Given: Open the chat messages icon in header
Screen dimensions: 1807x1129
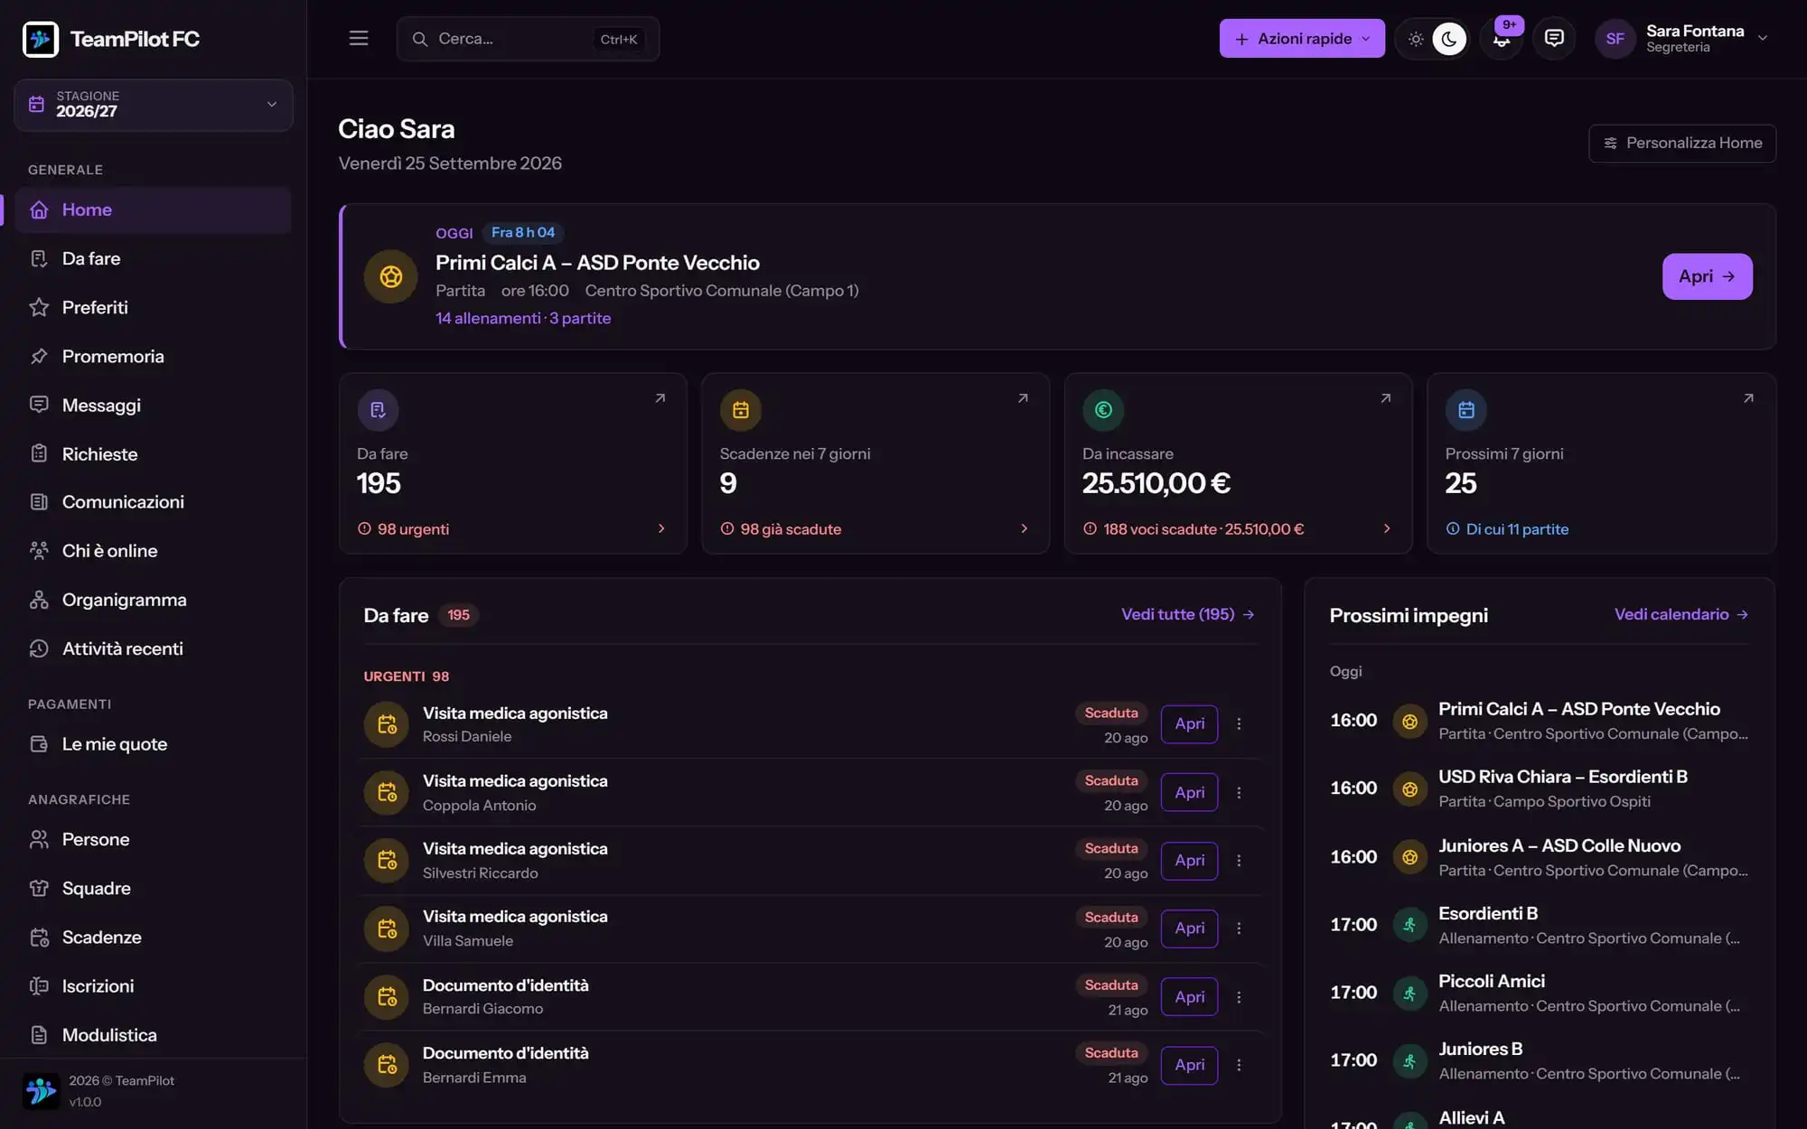Looking at the screenshot, I should coord(1554,39).
